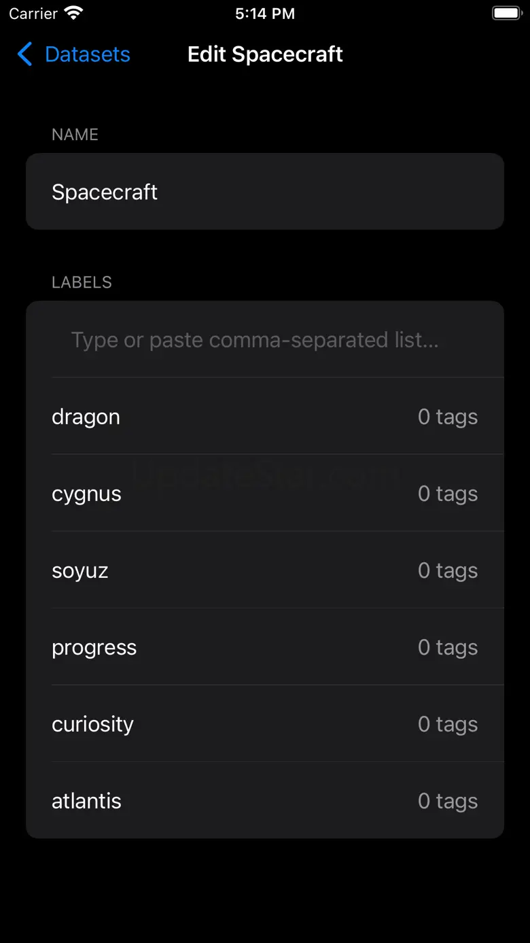Choose the progress label
This screenshot has height=943, width=530.
click(x=94, y=647)
